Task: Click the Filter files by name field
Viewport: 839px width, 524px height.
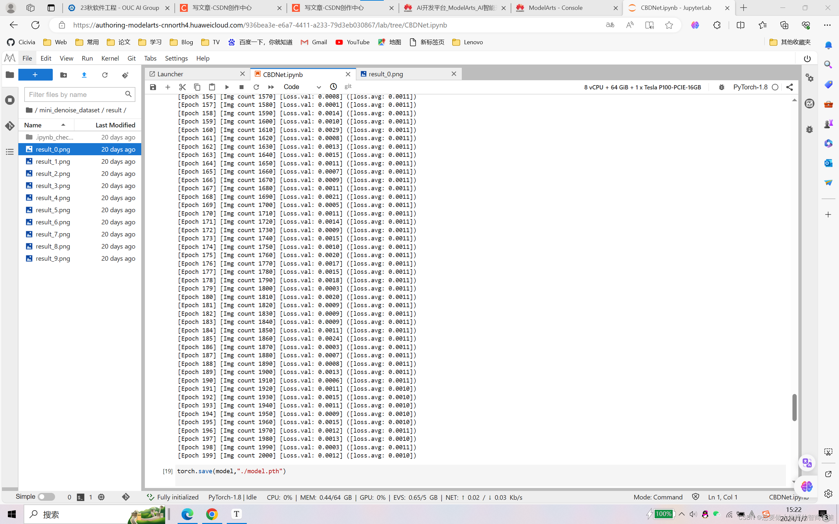Action: (75, 95)
